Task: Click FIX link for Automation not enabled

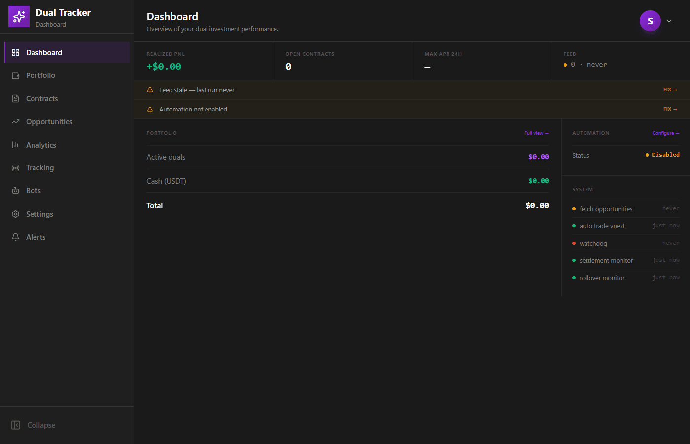Action: (670, 109)
